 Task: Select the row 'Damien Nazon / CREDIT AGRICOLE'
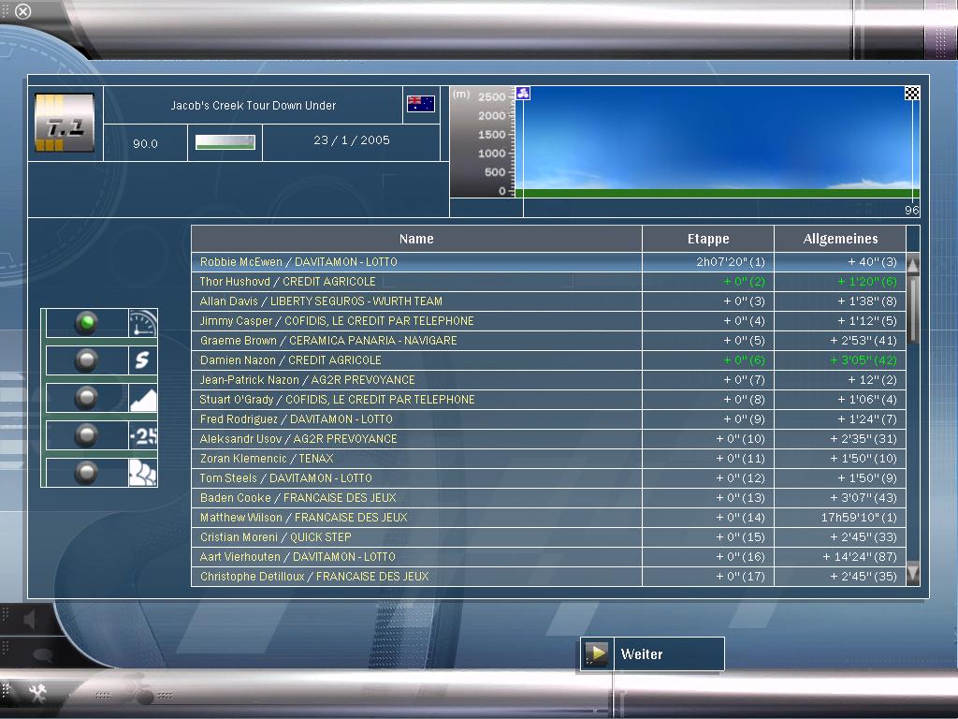[548, 360]
